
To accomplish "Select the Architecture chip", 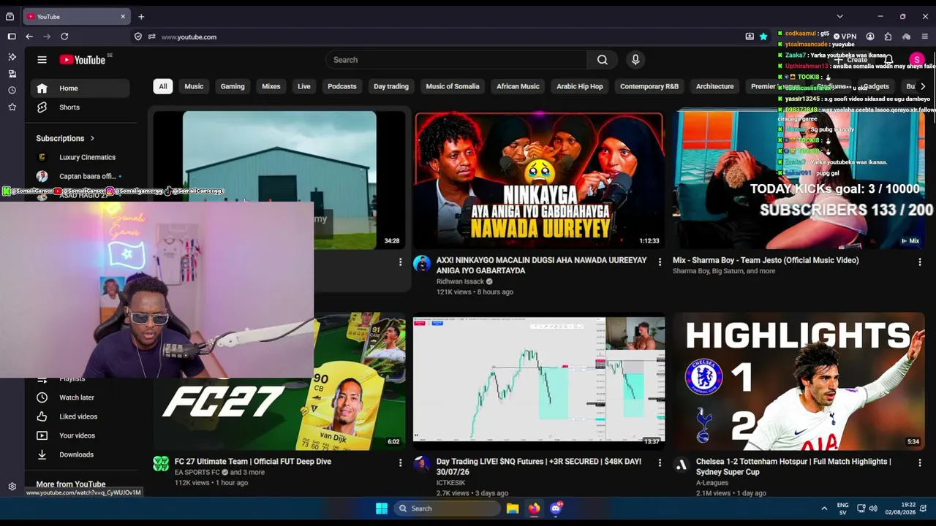I will point(714,86).
